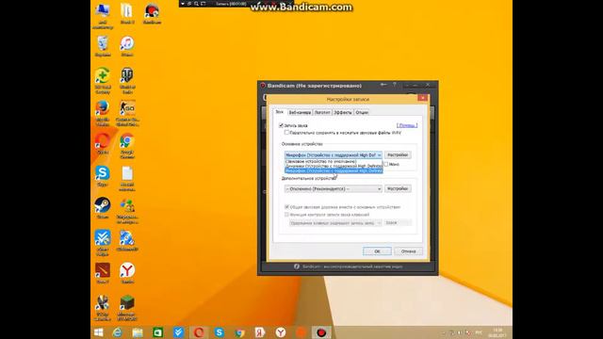
Task: Open the Помощь help link
Action: (x=407, y=125)
